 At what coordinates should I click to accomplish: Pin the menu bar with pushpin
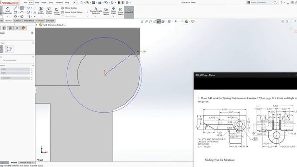tap(74, 3)
